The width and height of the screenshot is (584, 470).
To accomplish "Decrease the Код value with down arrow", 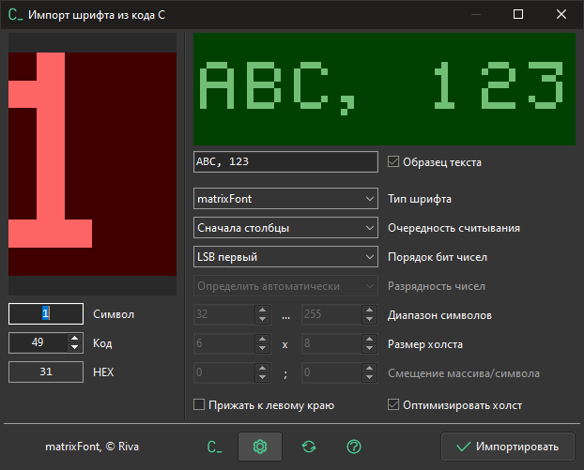I will tap(75, 348).
